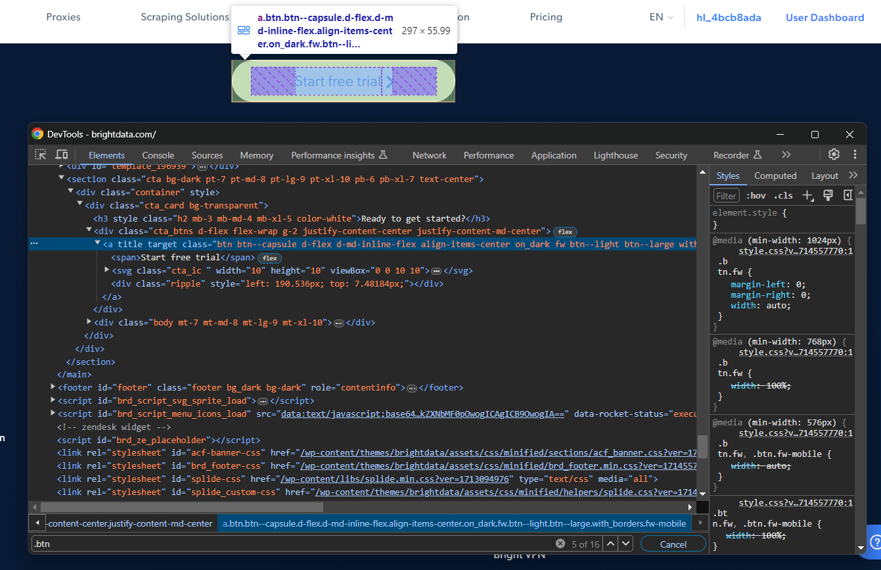The height and width of the screenshot is (570, 881).
Task: Click the plus icon to add new style rule
Action: 807,195
